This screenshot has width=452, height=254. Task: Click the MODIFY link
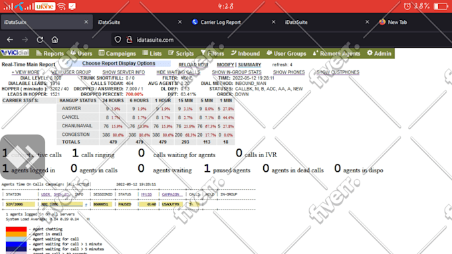[x=225, y=65]
